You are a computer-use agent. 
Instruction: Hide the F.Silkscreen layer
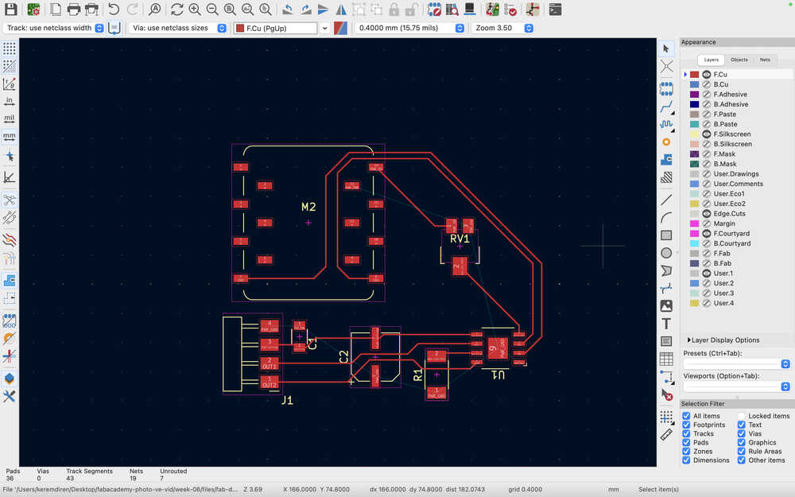(706, 134)
